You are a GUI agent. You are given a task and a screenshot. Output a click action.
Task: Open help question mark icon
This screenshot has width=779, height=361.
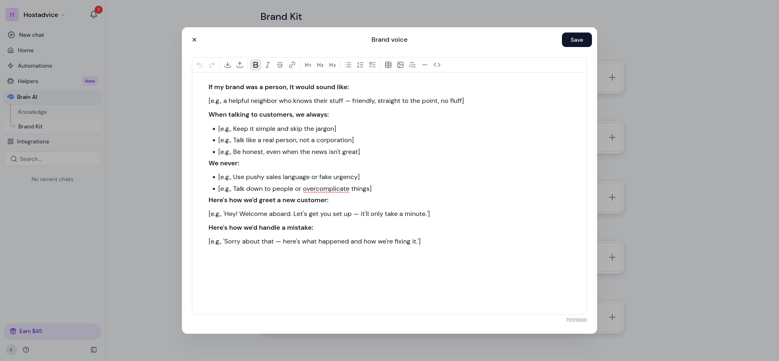pyautogui.click(x=26, y=350)
